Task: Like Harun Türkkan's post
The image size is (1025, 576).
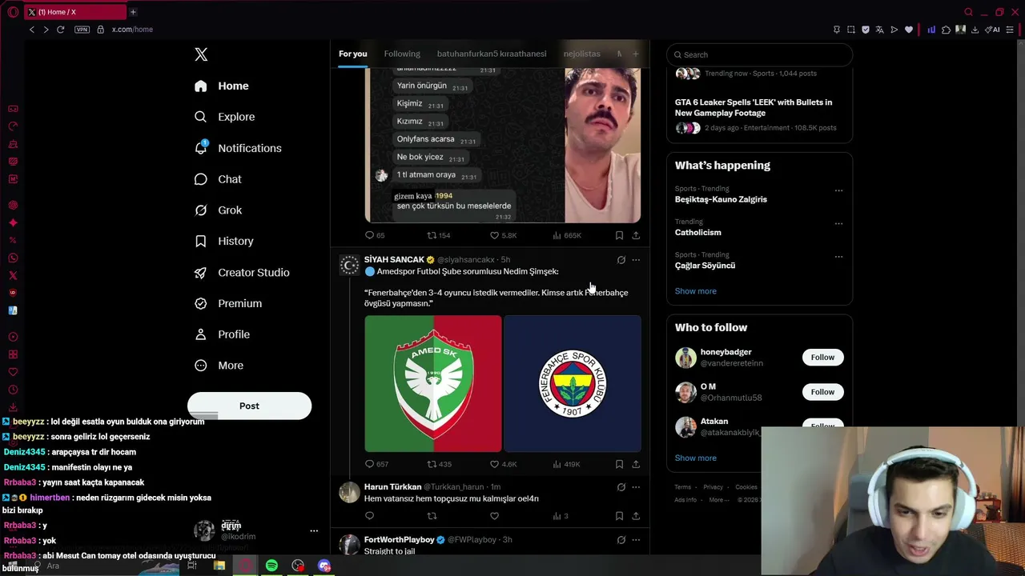Action: pyautogui.click(x=494, y=516)
